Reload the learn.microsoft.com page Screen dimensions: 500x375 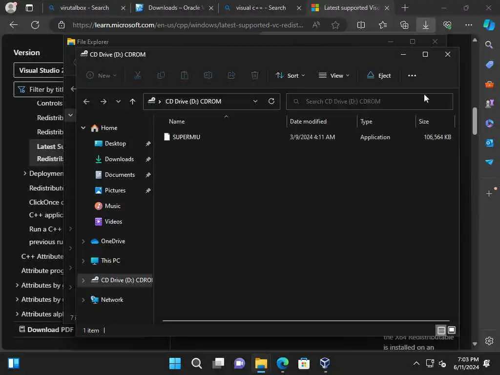[x=35, y=25]
